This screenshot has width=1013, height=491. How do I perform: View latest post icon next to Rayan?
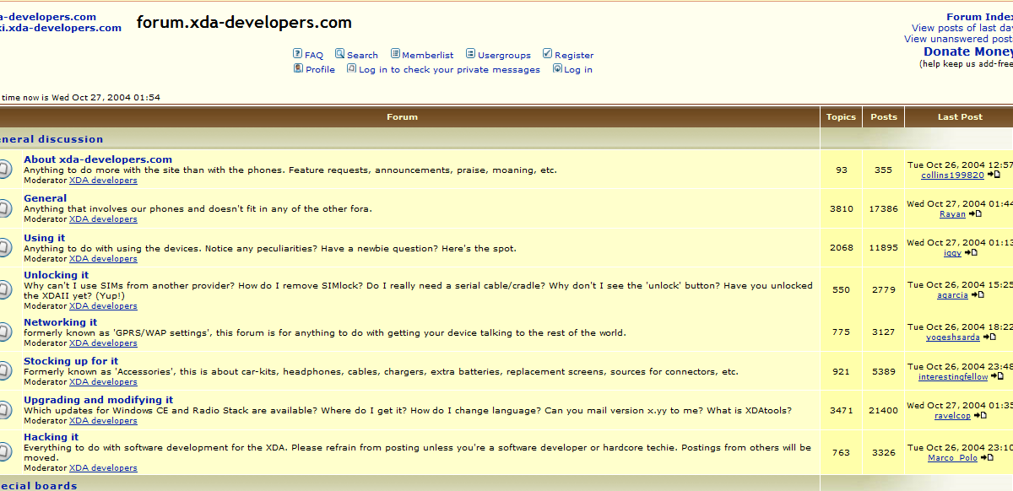coord(975,213)
